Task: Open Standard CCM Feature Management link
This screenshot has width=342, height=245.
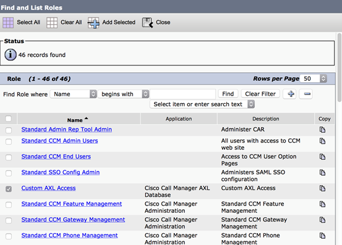Action: click(72, 204)
